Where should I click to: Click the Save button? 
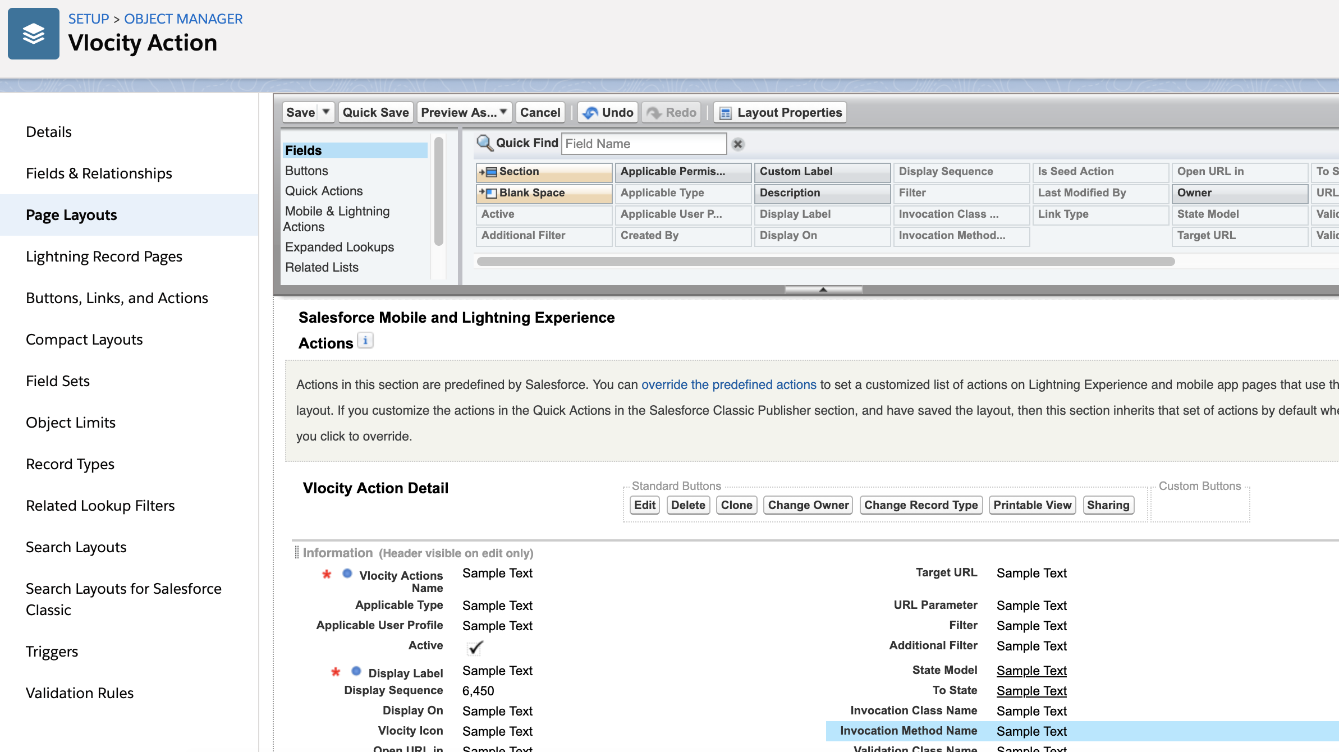[301, 112]
